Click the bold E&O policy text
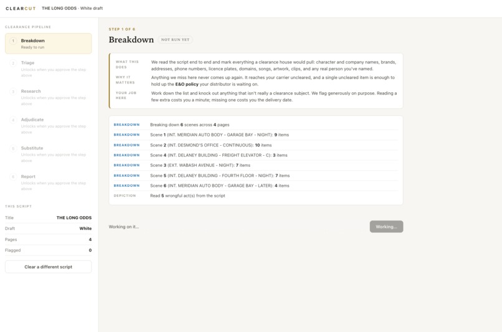 (x=187, y=84)
